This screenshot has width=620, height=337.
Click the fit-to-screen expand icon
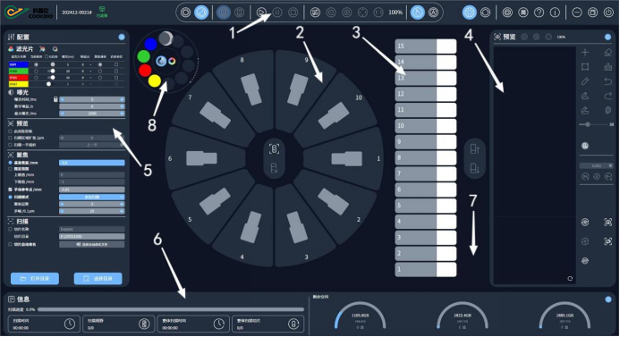click(x=362, y=13)
